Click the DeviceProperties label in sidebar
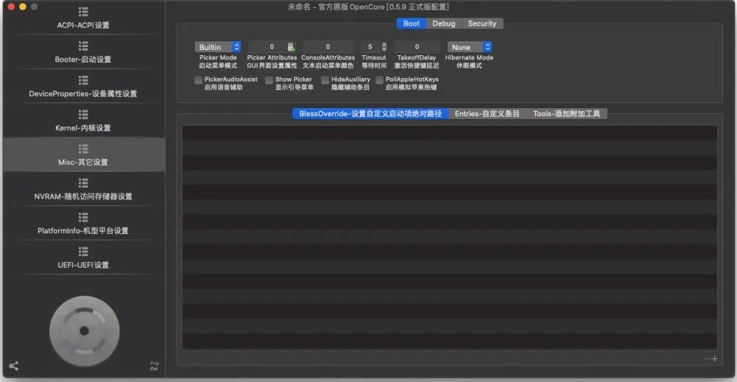The image size is (737, 382). [83, 94]
